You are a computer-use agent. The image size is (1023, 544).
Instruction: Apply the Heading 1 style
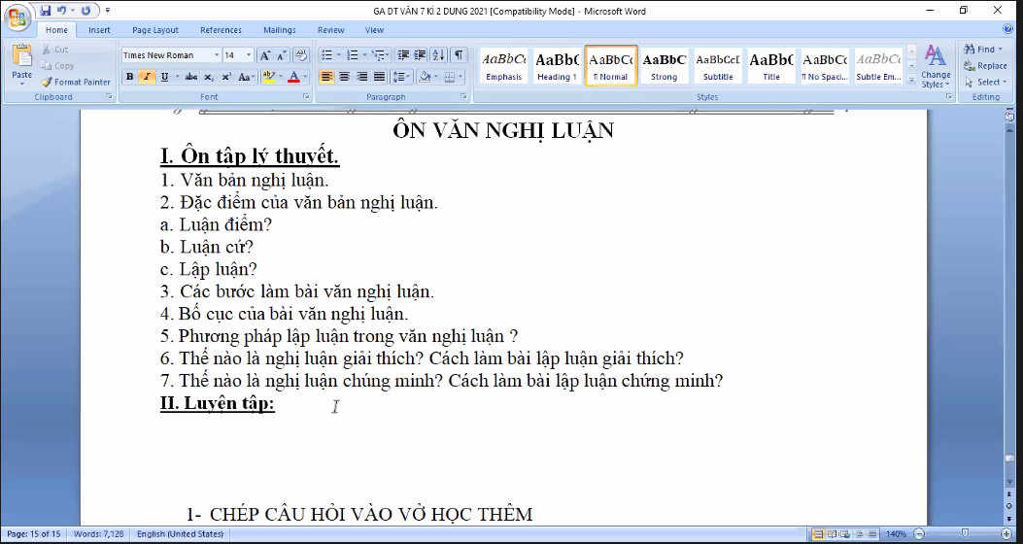(x=557, y=66)
